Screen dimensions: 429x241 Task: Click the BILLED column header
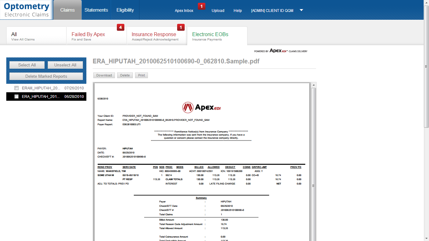click(199, 167)
